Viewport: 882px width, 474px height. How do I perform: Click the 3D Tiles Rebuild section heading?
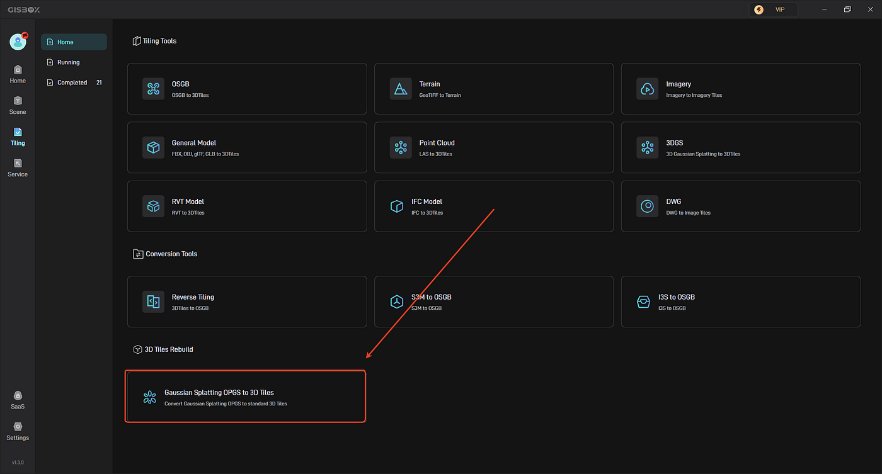163,349
